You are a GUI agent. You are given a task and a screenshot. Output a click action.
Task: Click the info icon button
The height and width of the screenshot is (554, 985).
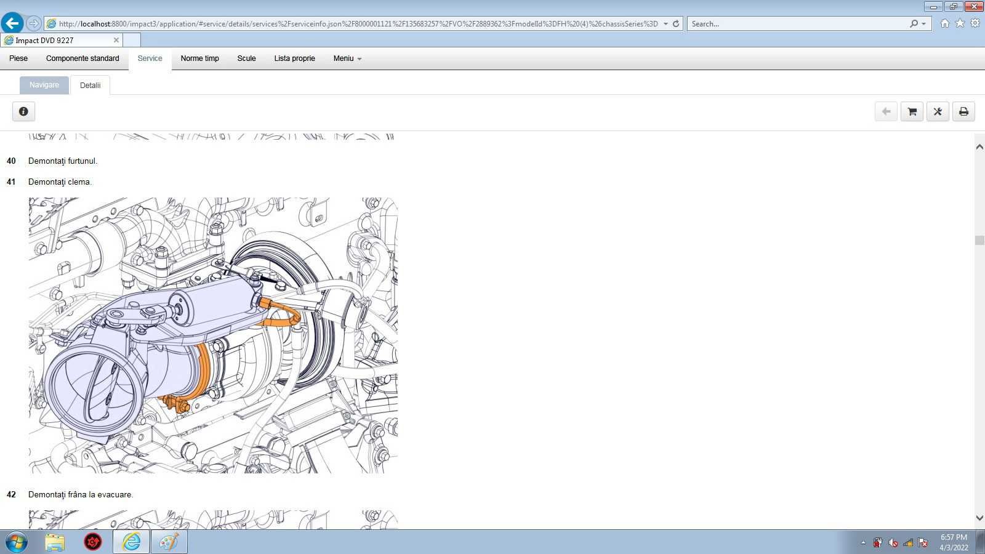tap(23, 111)
